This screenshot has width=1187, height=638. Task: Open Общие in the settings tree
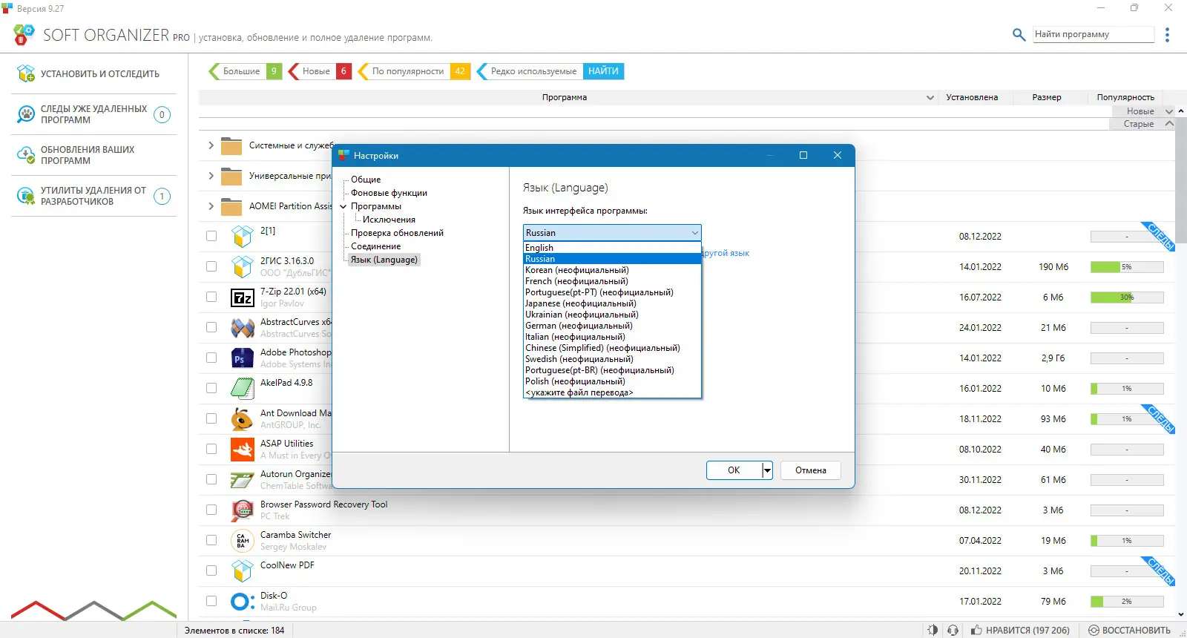(366, 180)
